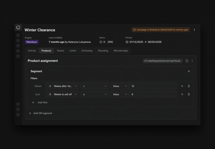Click the Winter Clearance title
The width and height of the screenshot is (215, 149).
[40, 30]
